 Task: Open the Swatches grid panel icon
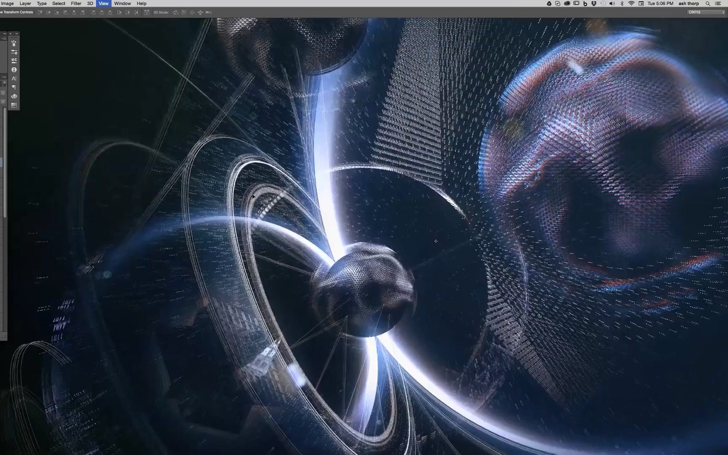[x=14, y=105]
